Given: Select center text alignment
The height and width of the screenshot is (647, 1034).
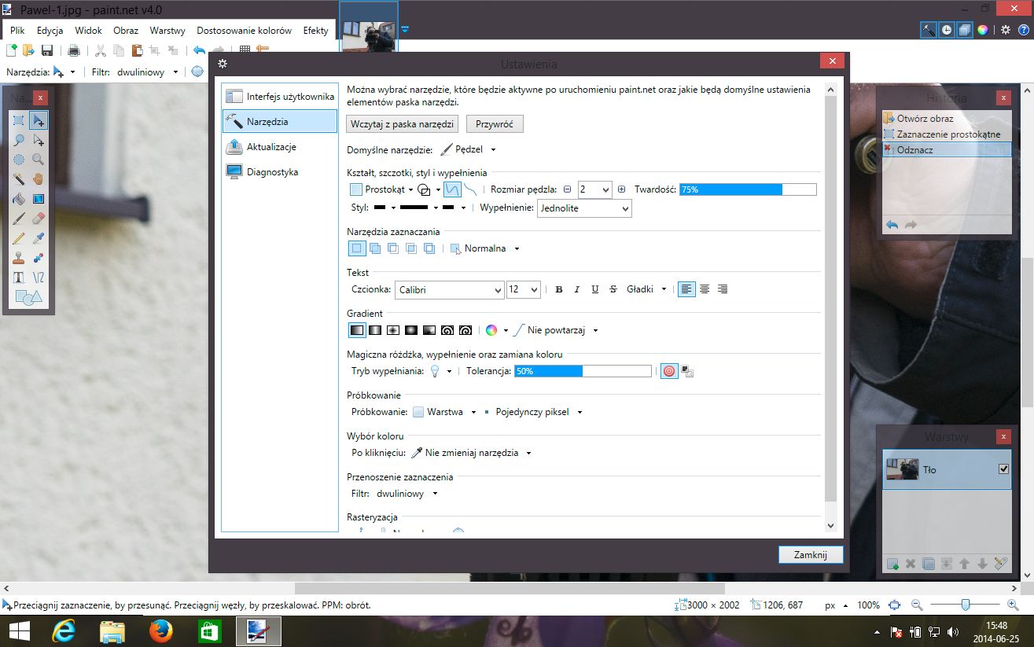Looking at the screenshot, I should click(x=705, y=289).
